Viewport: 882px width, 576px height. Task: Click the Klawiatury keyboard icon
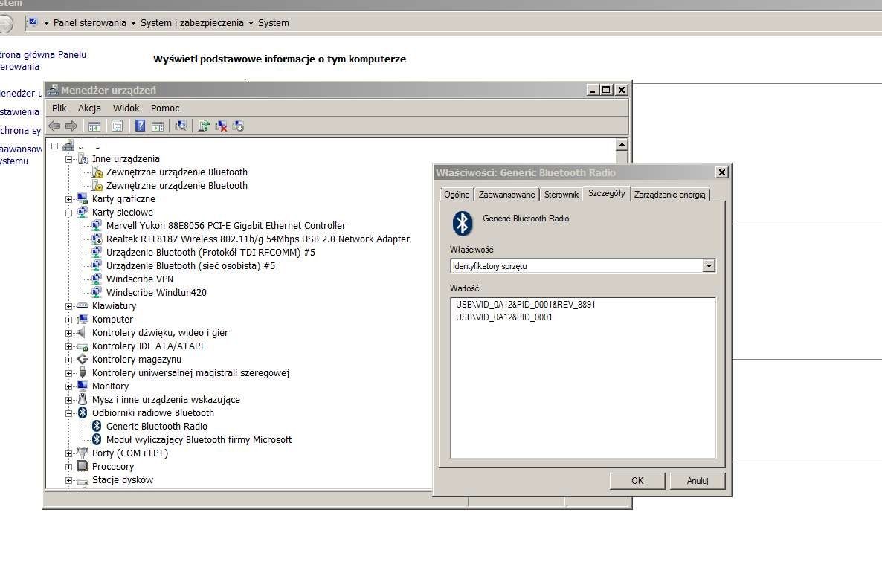pos(83,305)
